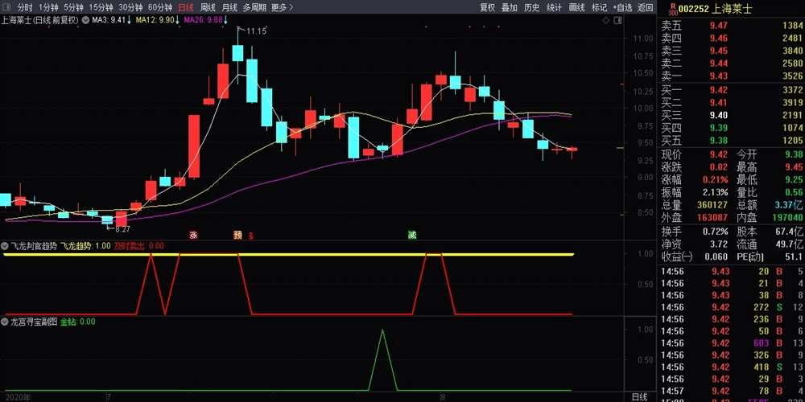Click the down arrow beside MA3 value
Viewport: 805px width, 402px height.
tap(130, 19)
